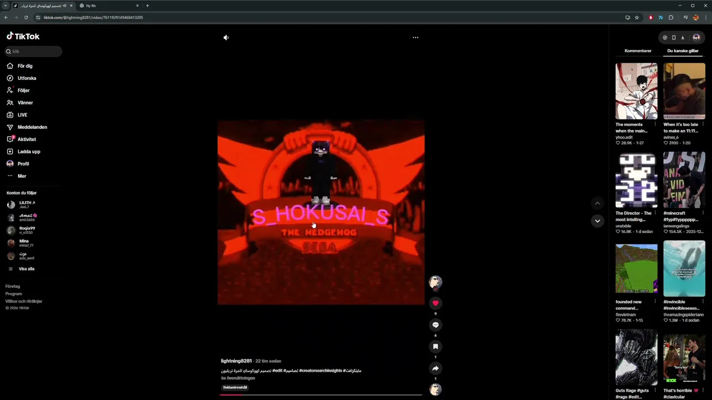Share the video using the arrow icon
The width and height of the screenshot is (712, 400).
click(436, 368)
